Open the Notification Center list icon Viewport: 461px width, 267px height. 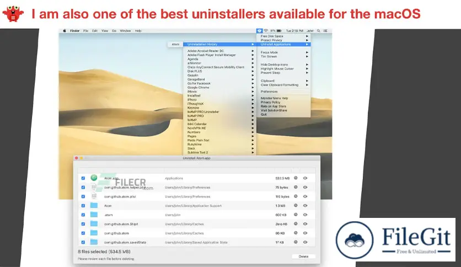(x=325, y=30)
